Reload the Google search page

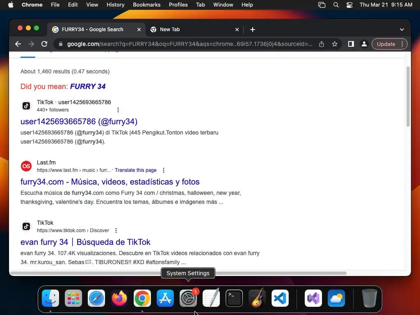44,44
